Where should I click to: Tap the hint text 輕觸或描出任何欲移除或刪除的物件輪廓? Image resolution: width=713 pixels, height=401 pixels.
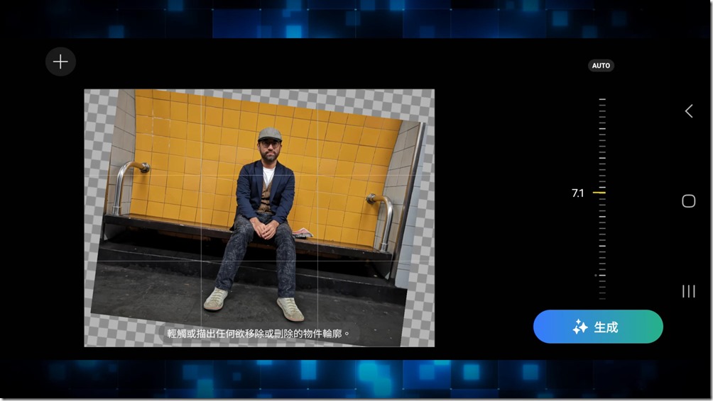coord(258,334)
